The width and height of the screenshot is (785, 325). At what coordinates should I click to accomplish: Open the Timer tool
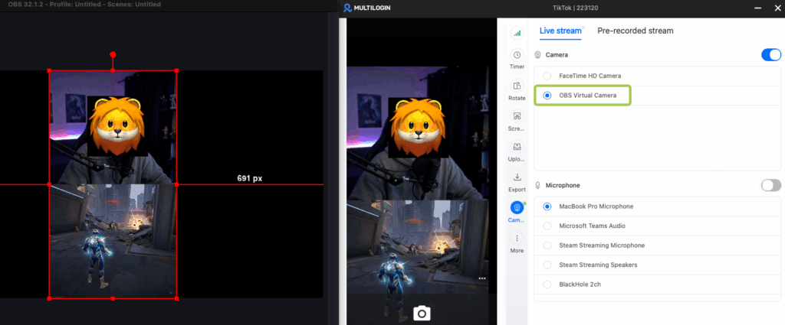[x=517, y=60]
